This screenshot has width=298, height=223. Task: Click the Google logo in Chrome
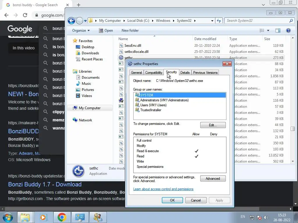[x=20, y=29]
